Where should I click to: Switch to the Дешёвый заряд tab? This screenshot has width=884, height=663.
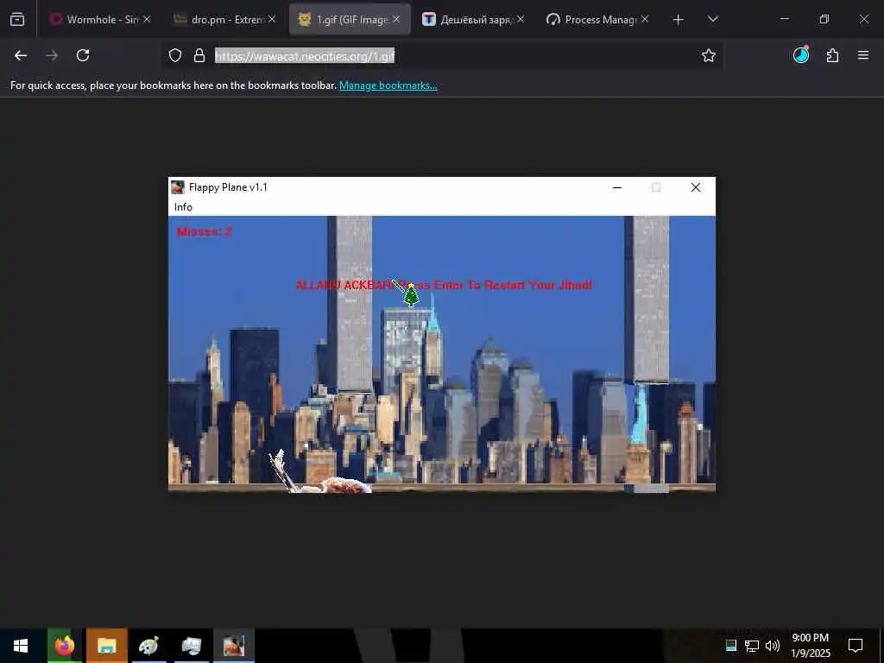click(474, 20)
